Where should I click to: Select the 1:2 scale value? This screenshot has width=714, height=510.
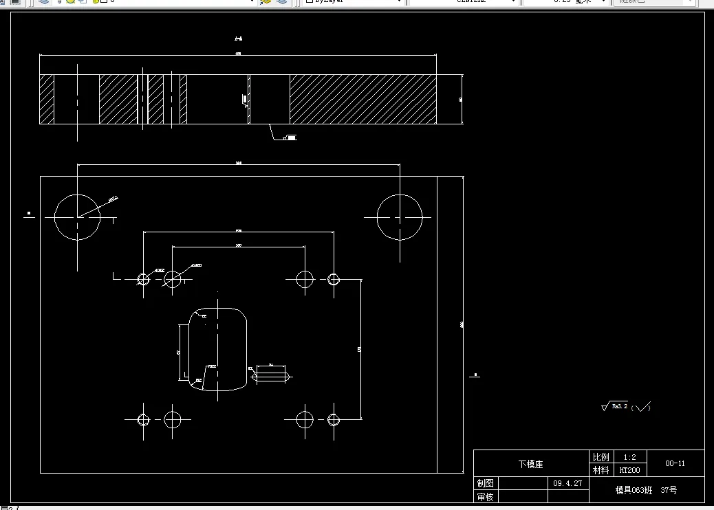630,457
